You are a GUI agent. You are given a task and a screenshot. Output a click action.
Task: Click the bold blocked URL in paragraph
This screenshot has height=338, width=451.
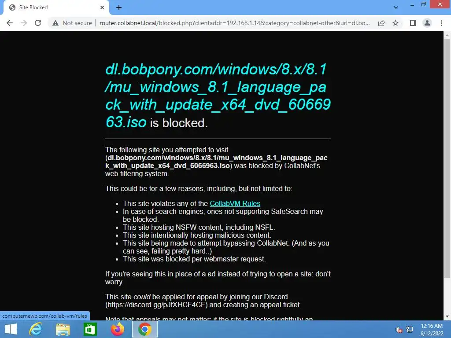coord(216,162)
